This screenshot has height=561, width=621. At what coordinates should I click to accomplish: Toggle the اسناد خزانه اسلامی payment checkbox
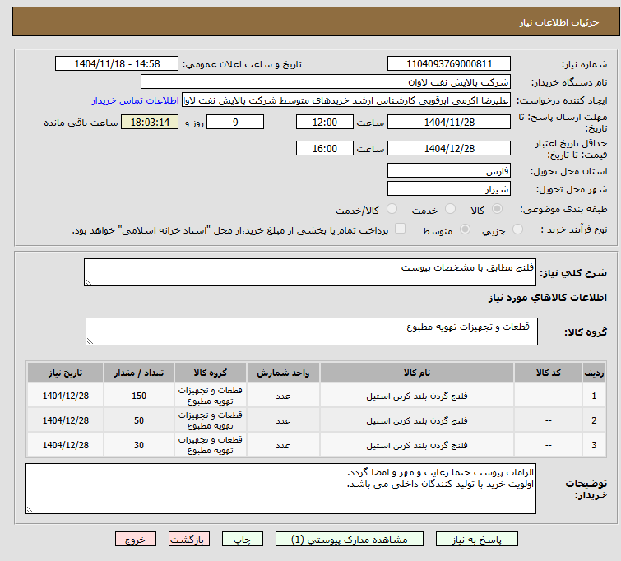(401, 229)
